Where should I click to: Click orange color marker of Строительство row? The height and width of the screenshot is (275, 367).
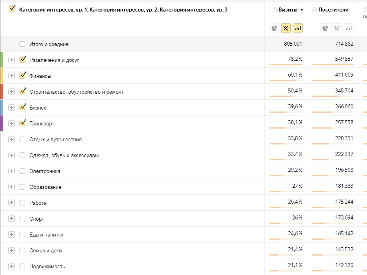[x=2, y=92]
